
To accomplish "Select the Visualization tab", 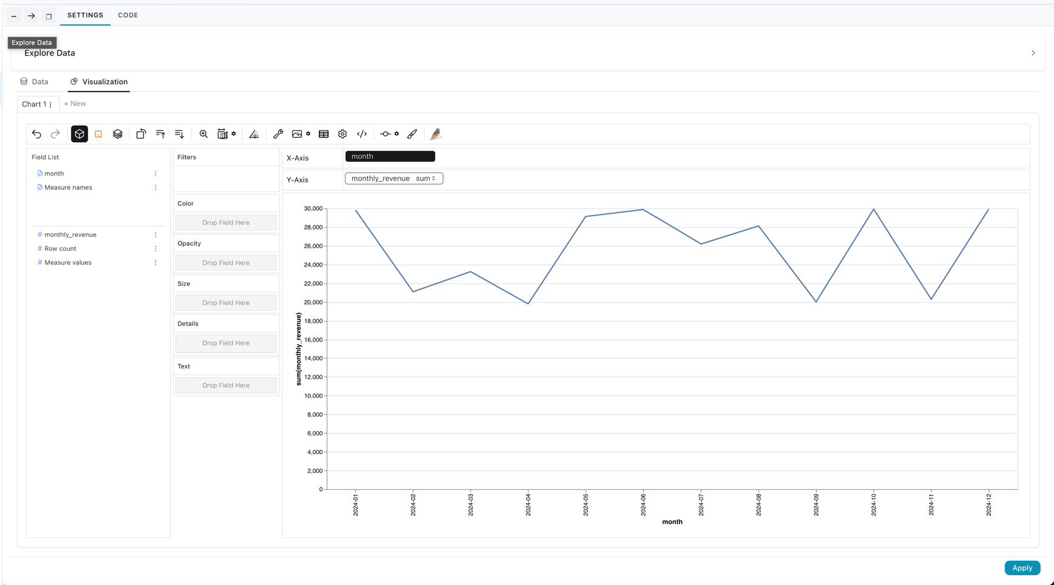I will 99,82.
